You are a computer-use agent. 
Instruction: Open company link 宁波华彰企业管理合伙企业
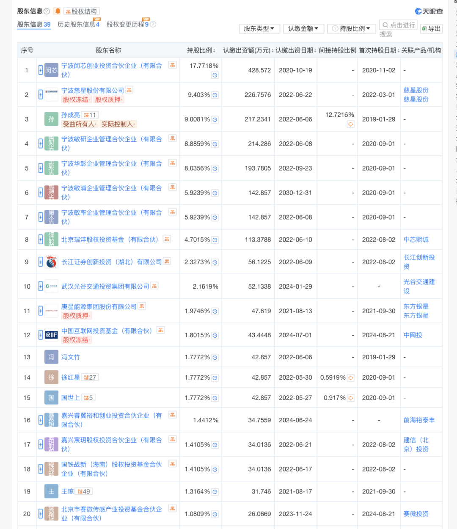(x=112, y=168)
